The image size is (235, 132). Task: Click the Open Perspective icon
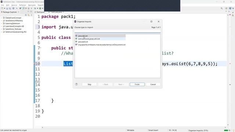[x=227, y=8]
